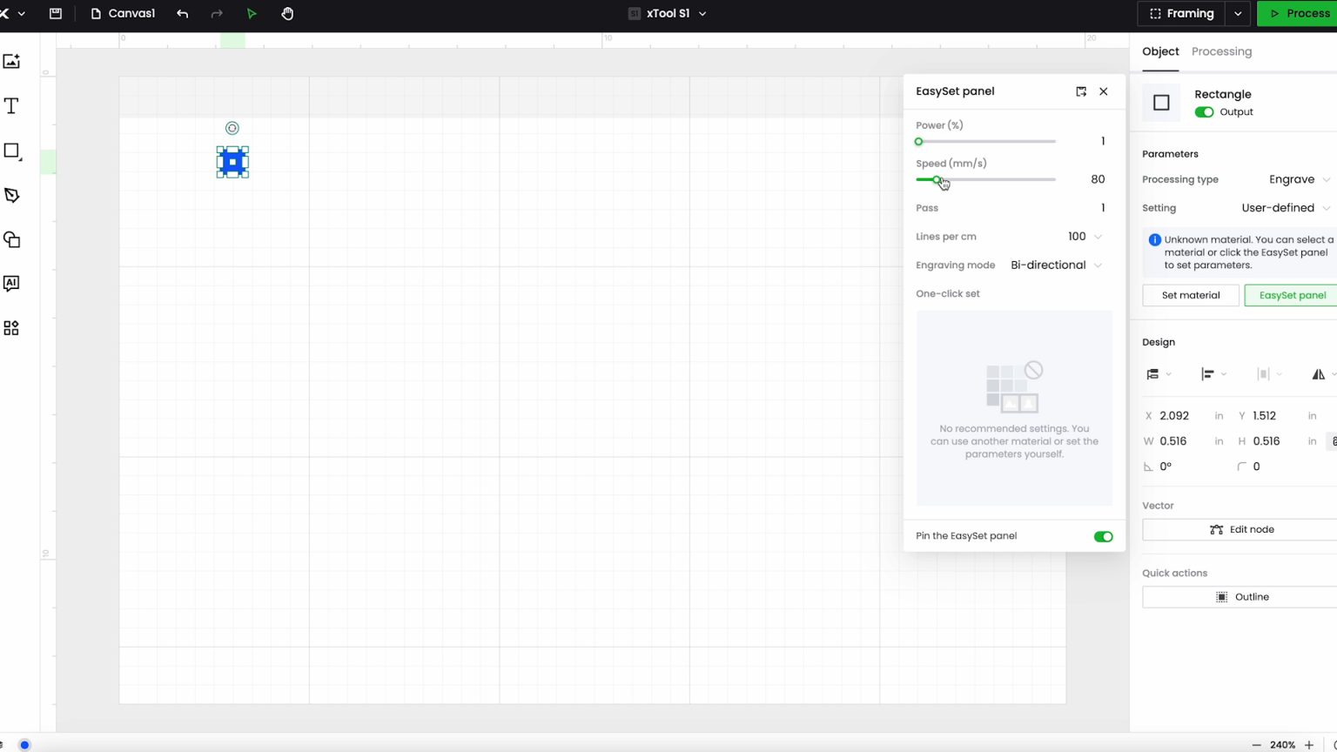This screenshot has width=1337, height=752.
Task: Select the Hand pan tool
Action: pos(287,14)
